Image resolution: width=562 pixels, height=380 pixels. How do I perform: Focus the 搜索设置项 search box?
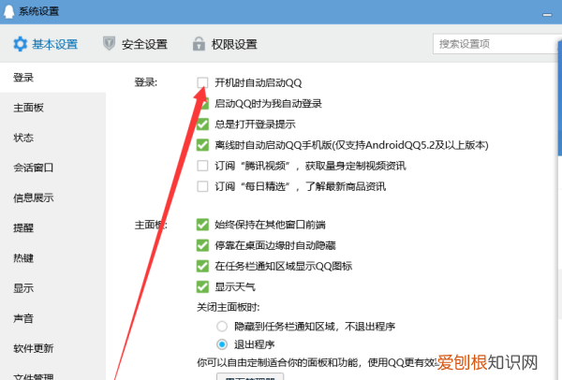[497, 44]
